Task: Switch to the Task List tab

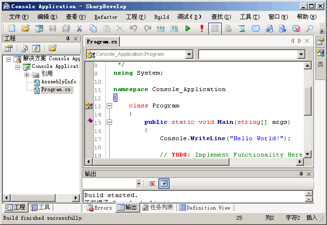Action: point(158,208)
